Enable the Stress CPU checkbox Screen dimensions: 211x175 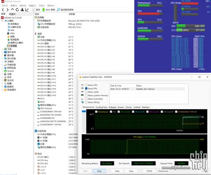click(86, 85)
